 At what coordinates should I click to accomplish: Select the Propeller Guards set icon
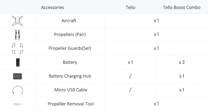17,48
